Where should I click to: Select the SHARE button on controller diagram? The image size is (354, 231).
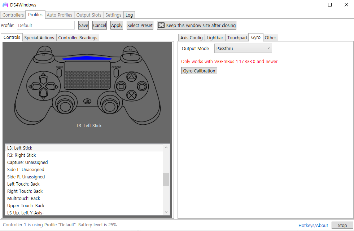click(x=59, y=73)
